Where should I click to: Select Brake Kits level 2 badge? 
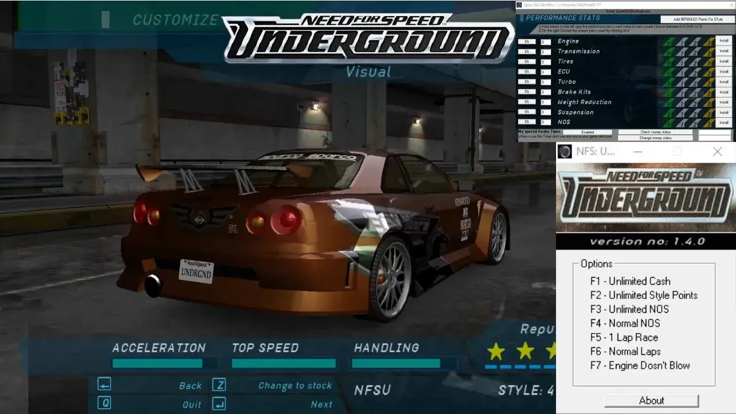point(695,92)
